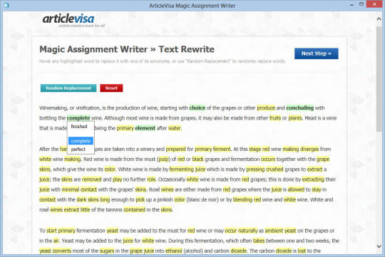Click the scrollbar up arrow

pos(379,19)
